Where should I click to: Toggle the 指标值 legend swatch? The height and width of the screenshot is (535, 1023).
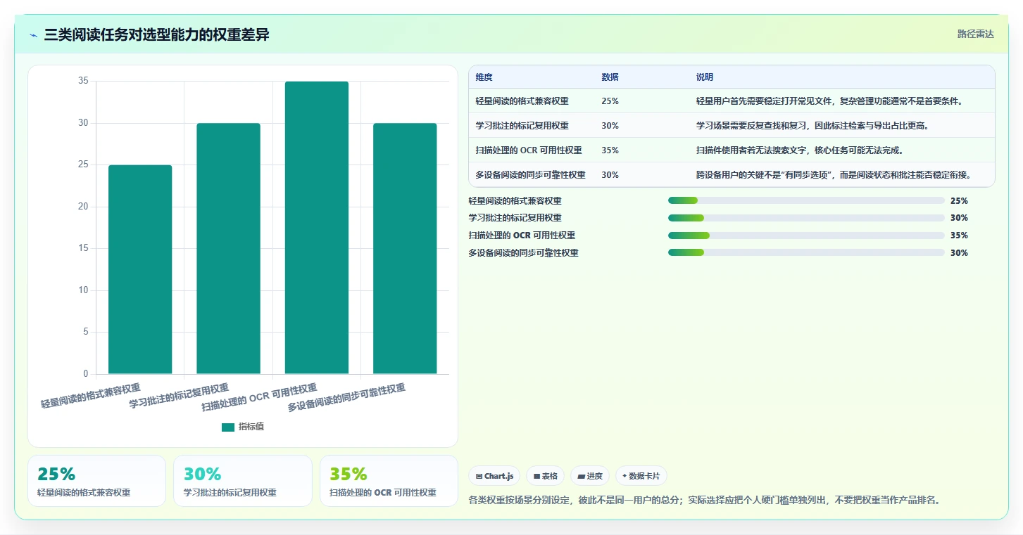point(227,427)
